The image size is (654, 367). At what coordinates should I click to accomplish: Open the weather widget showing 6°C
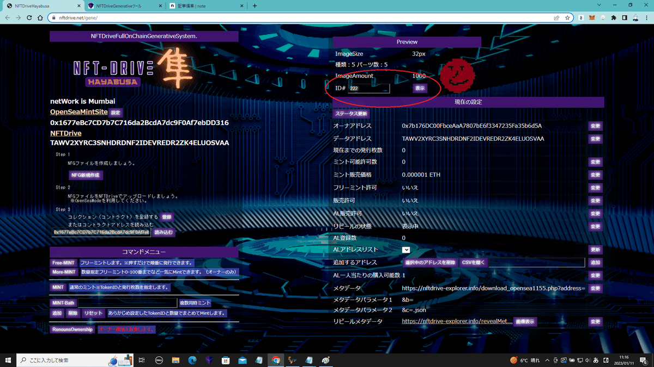click(x=524, y=360)
